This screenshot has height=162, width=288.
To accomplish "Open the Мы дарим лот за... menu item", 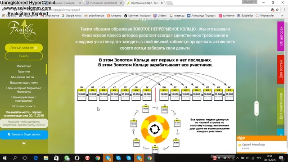I will coord(24,77).
